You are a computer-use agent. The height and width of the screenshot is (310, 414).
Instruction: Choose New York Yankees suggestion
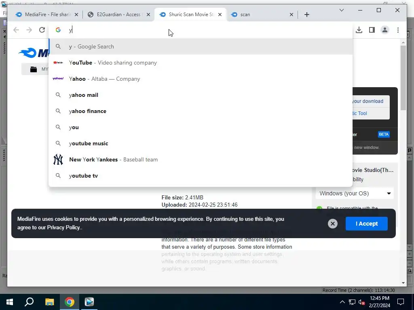pos(201,159)
